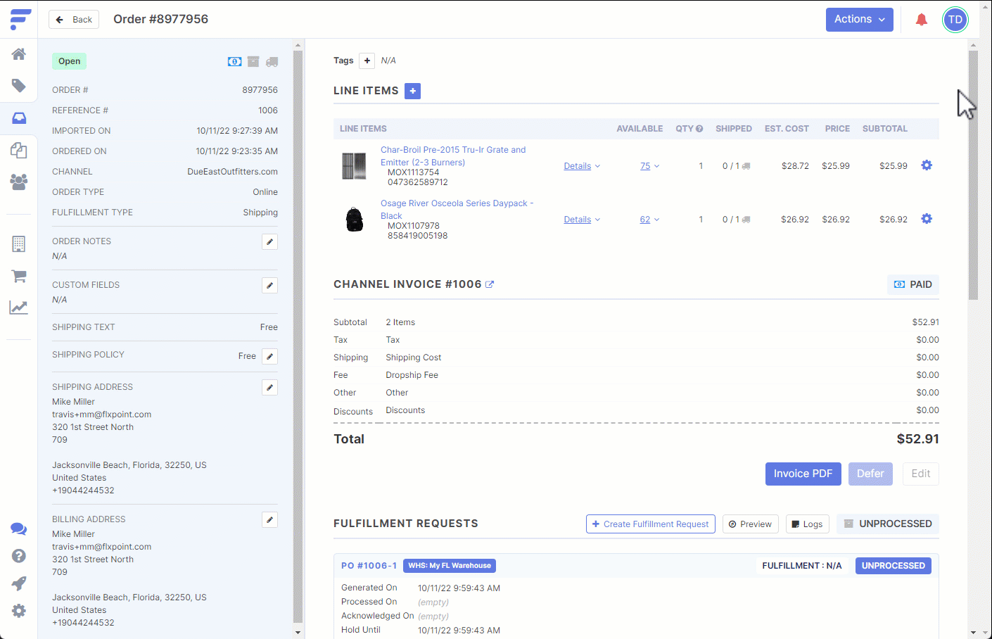Open PO #1006-1 link

[369, 566]
